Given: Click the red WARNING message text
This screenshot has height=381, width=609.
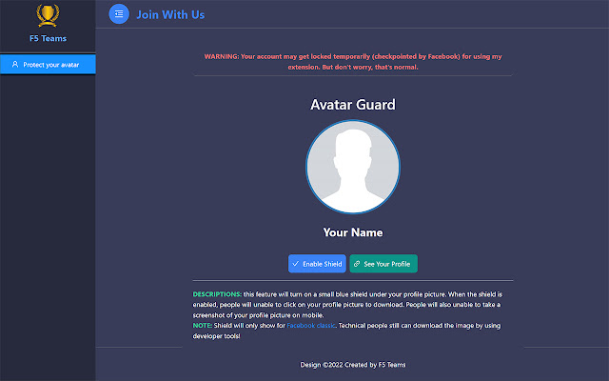Looking at the screenshot, I should (x=352, y=62).
